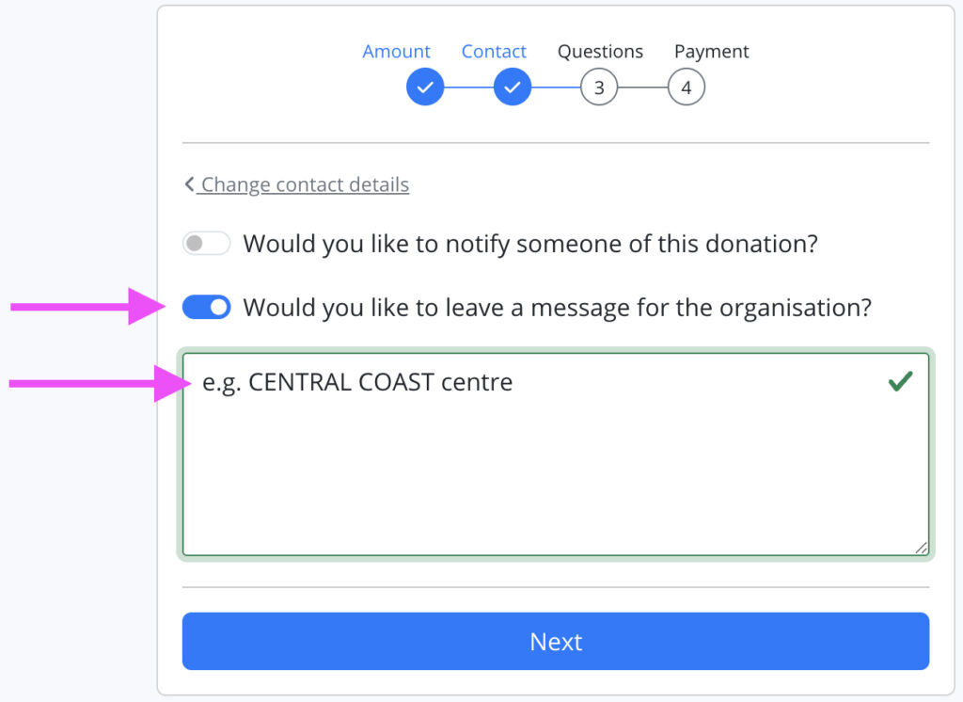The width and height of the screenshot is (963, 702).
Task: Click the step 3 circle icon
Action: pyautogui.click(x=599, y=88)
